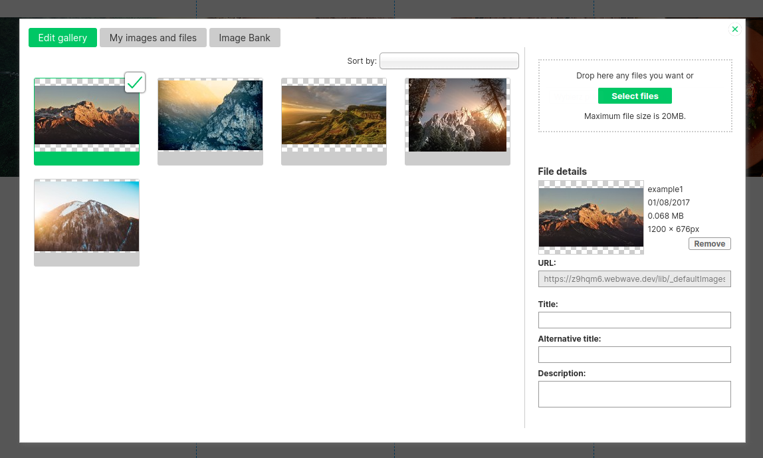Viewport: 763px width, 458px height.
Task: Uncheck the selected first mountain image
Action: tap(135, 82)
